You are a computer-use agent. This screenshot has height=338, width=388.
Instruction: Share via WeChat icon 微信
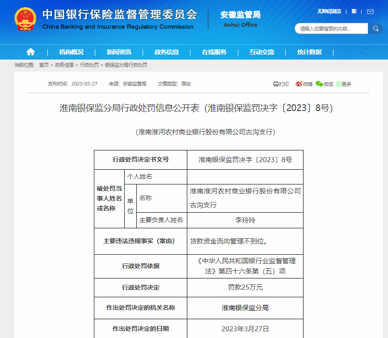coord(325,84)
